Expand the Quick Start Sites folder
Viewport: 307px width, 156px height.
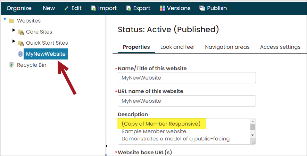click(14, 41)
